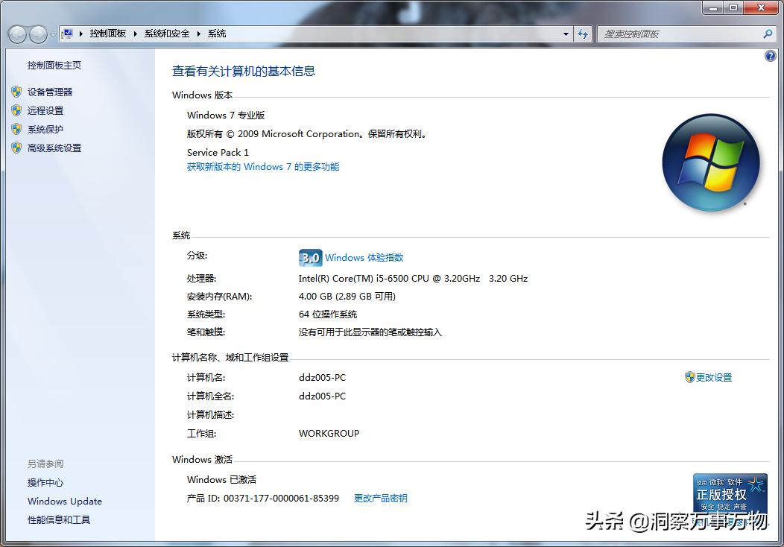This screenshot has width=784, height=547.
Task: Open 设备管理器 from the sidebar
Action: [x=48, y=92]
